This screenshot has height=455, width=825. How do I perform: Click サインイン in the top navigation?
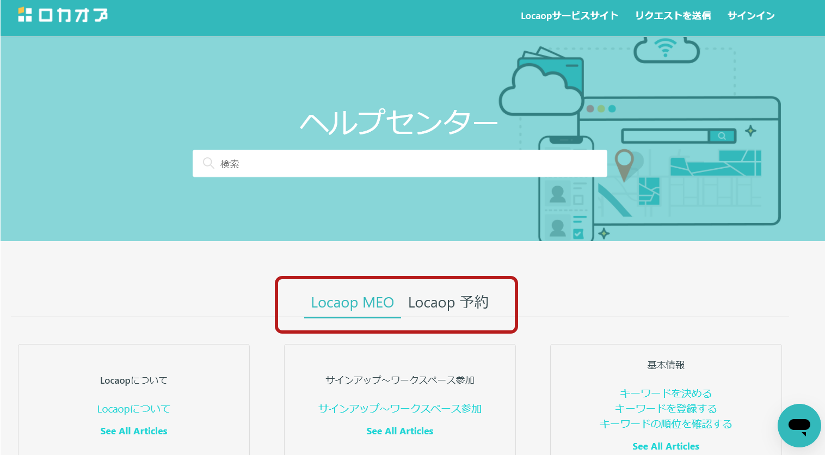(x=751, y=16)
